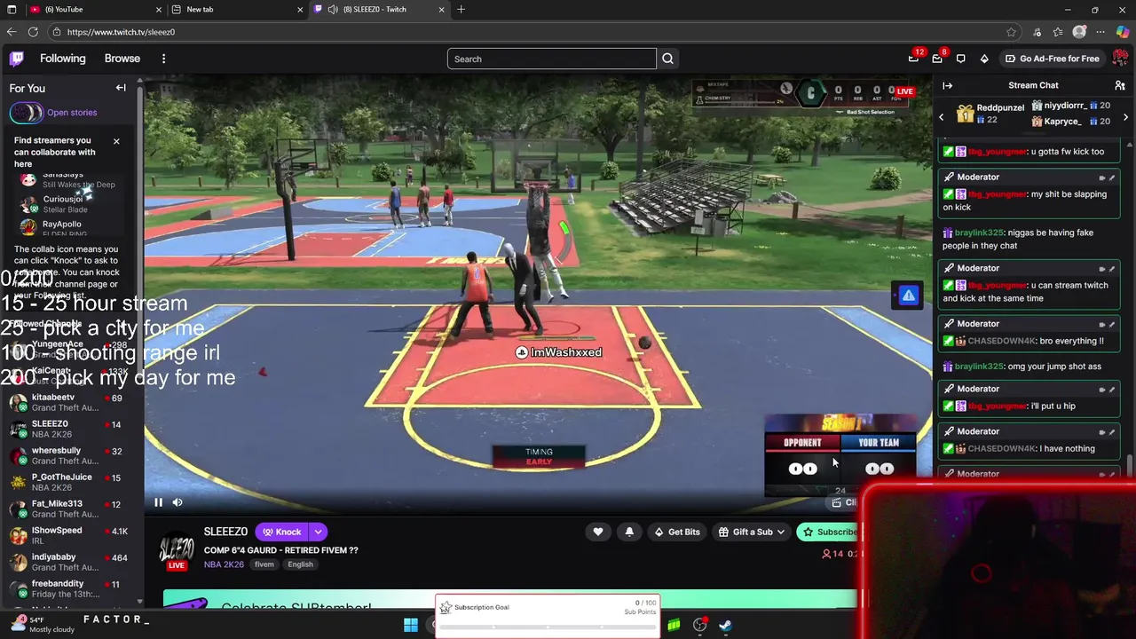This screenshot has height=639, width=1136.
Task: Open P_GotTheJuice channel in sidebar
Action: click(x=69, y=482)
